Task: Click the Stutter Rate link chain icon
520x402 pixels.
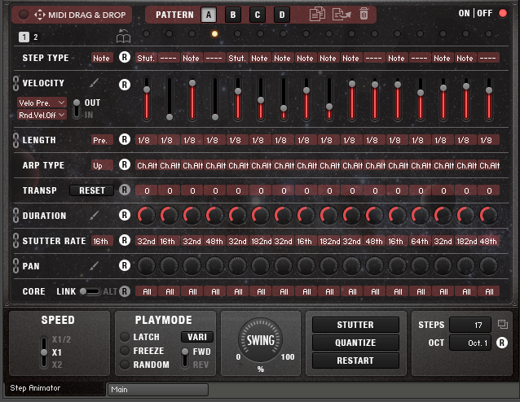Action: pyautogui.click(x=15, y=240)
